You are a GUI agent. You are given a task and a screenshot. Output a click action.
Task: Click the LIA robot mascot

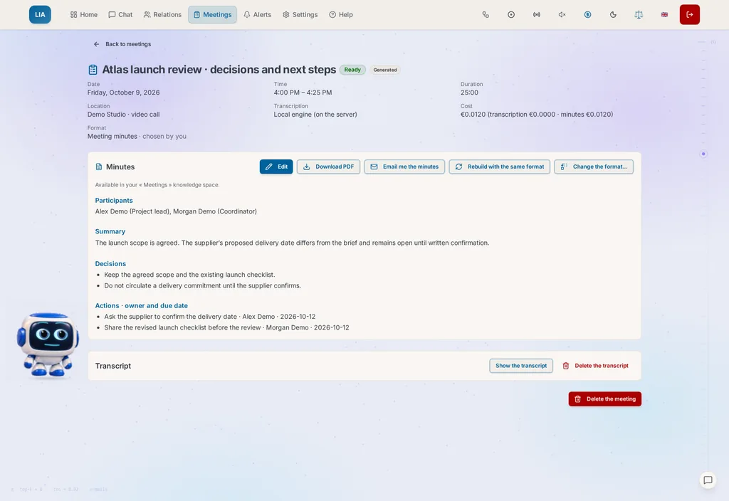pyautogui.click(x=48, y=344)
